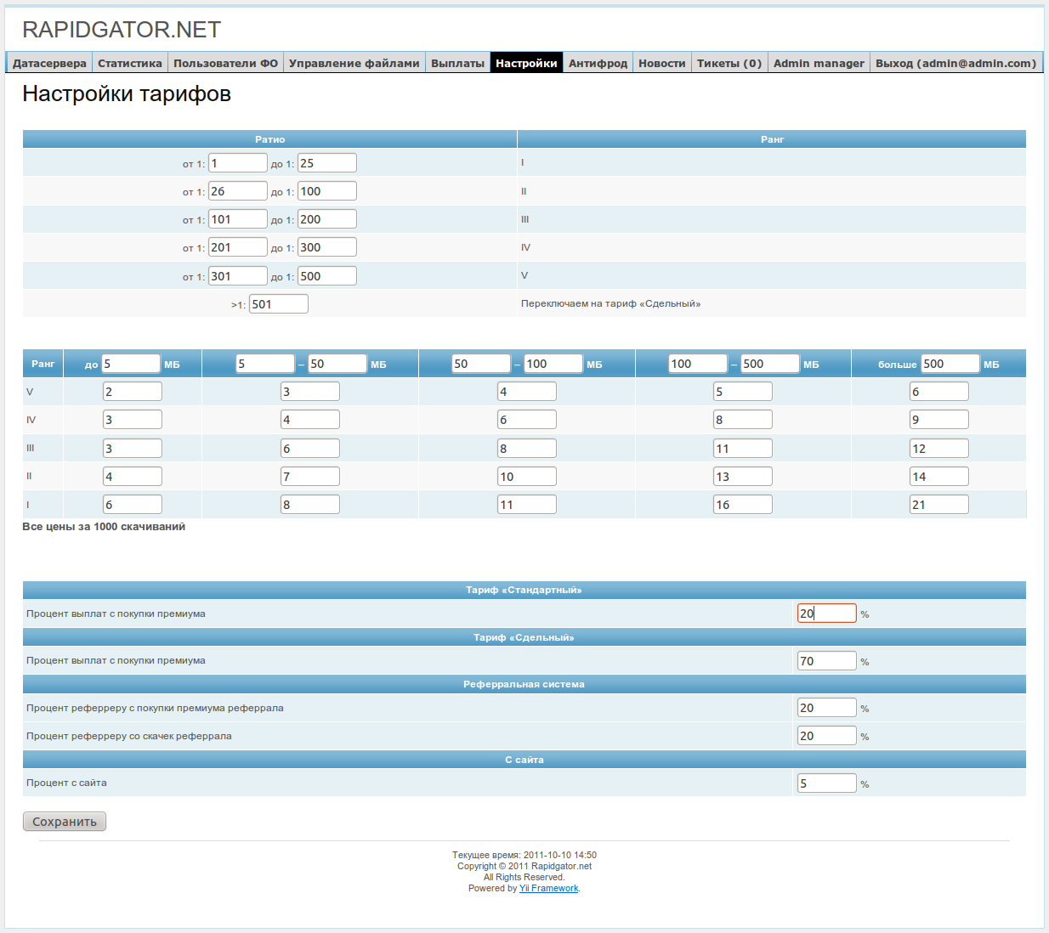
Task: Edit rank I price for the 5–50 МБ range
Action: (x=310, y=505)
